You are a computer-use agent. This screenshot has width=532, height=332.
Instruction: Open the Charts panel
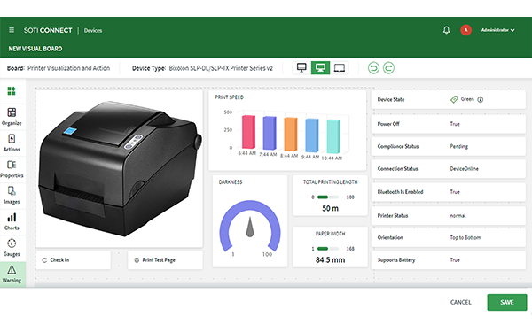[12, 221]
